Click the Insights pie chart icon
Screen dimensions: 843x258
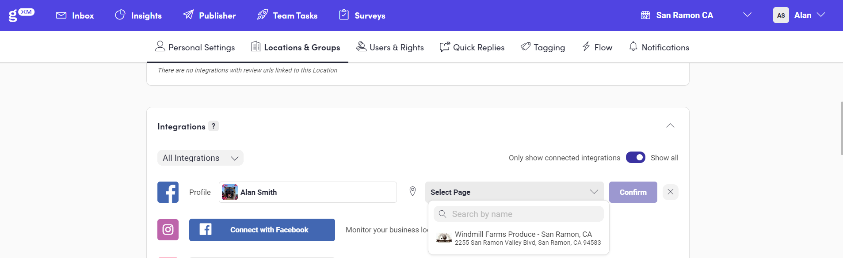(x=120, y=15)
